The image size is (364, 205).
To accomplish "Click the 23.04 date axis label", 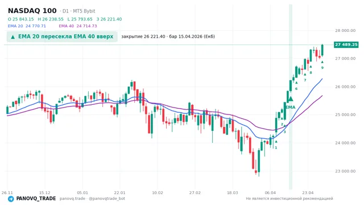I will click(x=308, y=192).
